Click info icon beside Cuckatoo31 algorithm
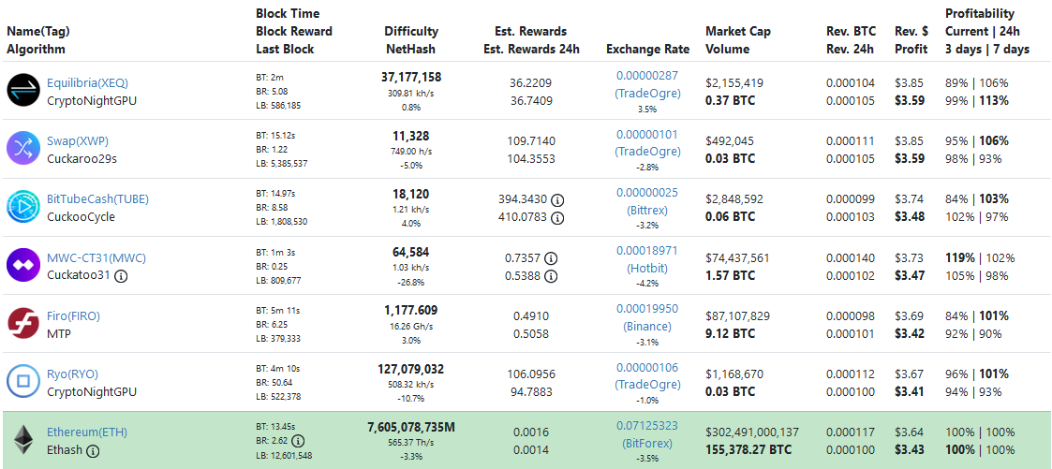The width and height of the screenshot is (1052, 469). pyautogui.click(x=121, y=275)
